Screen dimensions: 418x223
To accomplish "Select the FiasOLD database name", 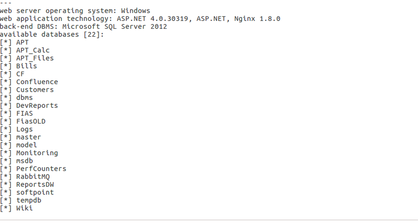I will 31,121.
